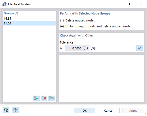Decrease tolerance with the down spinner arrow

click(x=84, y=49)
